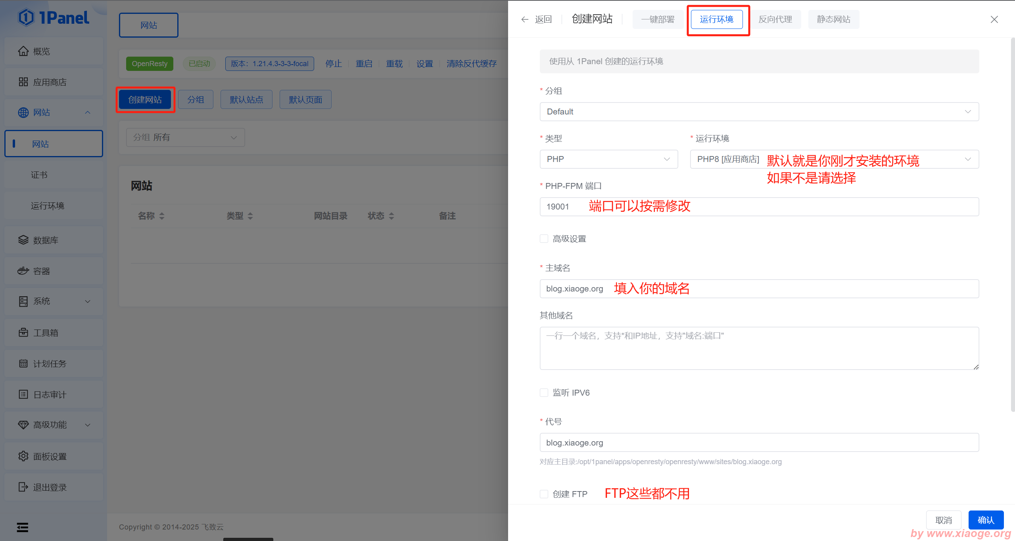1015x541 pixels.
Task: Open 工具箱 via its toolbox icon
Action: (x=23, y=333)
